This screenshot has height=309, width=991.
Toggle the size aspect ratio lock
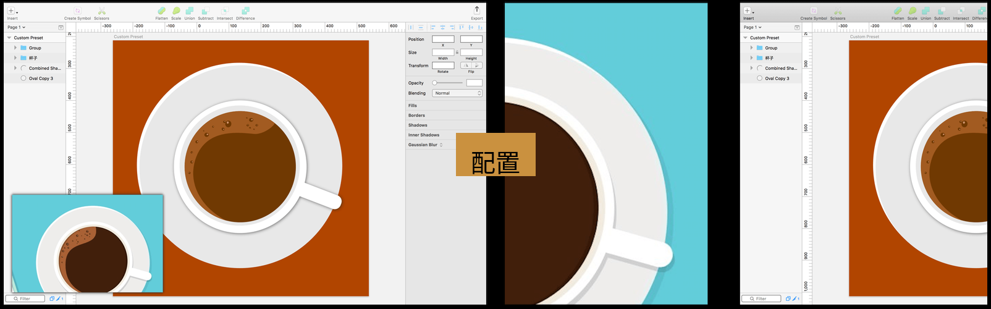click(457, 53)
